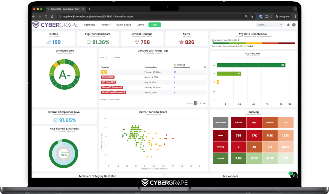Go to Next page of FocusTags
The height and width of the screenshot is (194, 329).
(x=204, y=103)
